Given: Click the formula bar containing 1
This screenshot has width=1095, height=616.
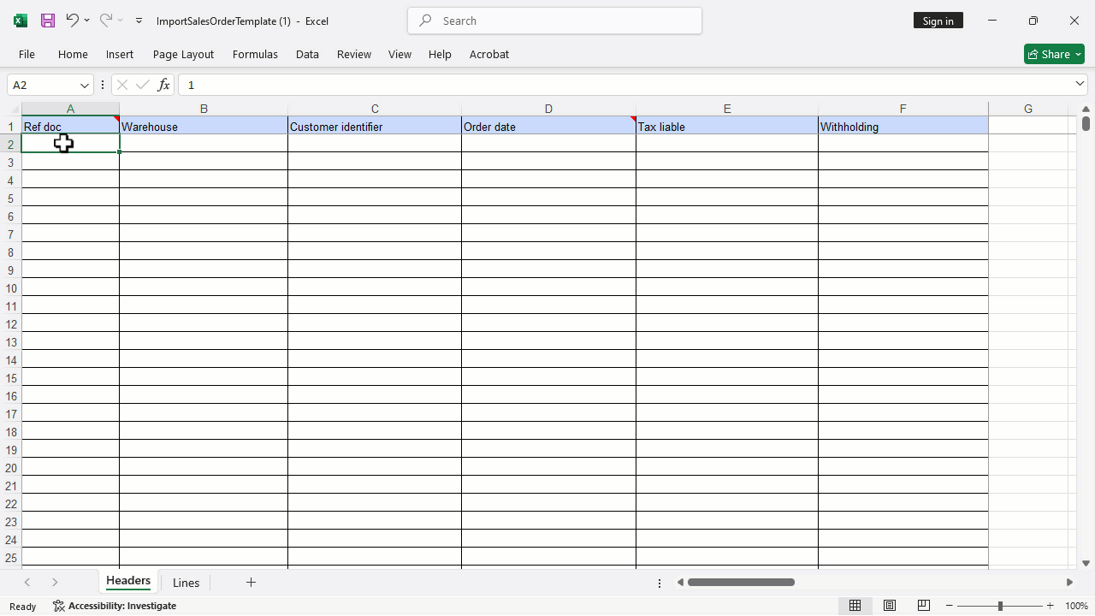Looking at the screenshot, I should coord(624,85).
